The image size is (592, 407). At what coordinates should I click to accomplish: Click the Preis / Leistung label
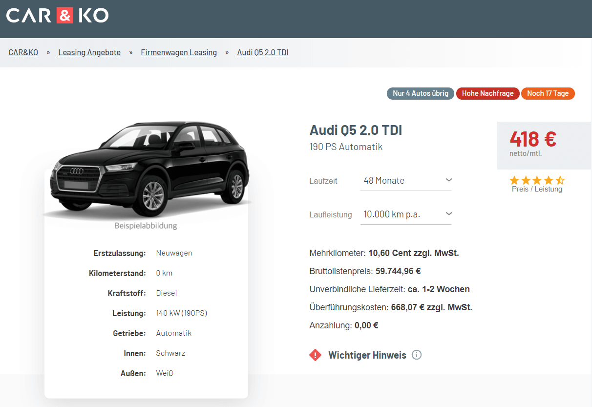tap(537, 189)
